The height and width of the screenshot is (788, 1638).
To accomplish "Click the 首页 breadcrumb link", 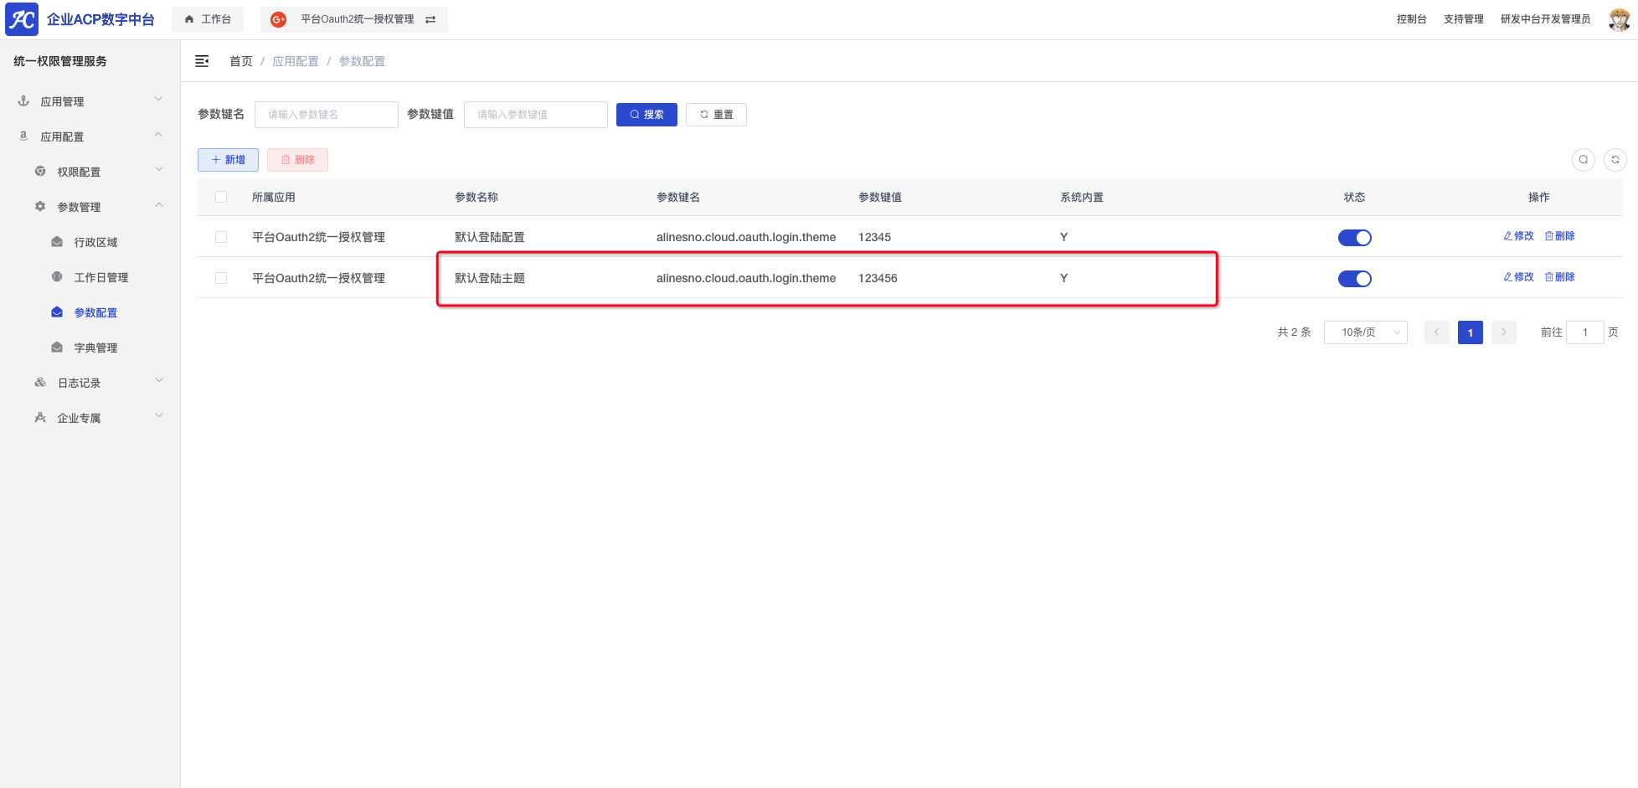I will tap(240, 61).
